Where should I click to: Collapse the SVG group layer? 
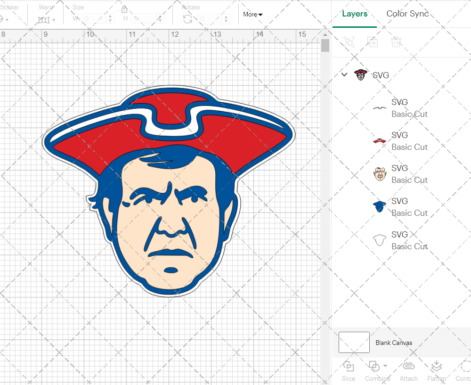[344, 74]
